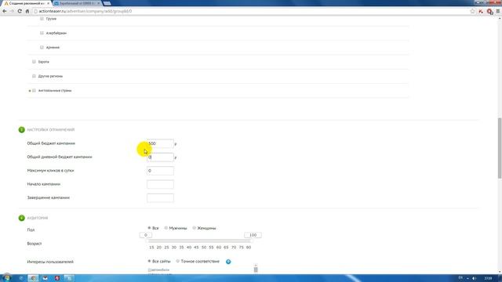Click the keyboard language indicator in the tray
The height and width of the screenshot is (282, 502).
[x=460, y=278]
